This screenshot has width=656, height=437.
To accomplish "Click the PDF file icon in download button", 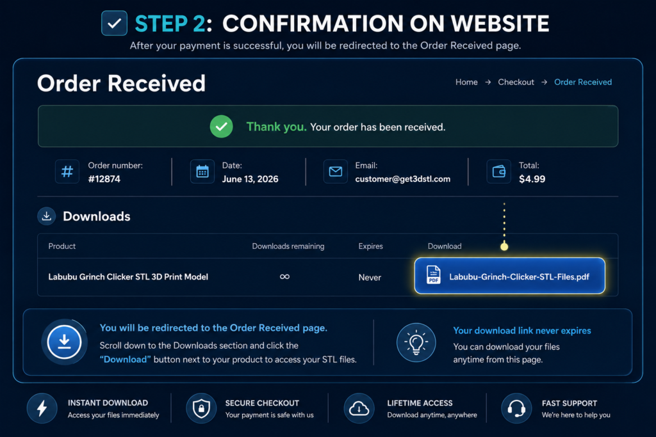I will tap(434, 275).
